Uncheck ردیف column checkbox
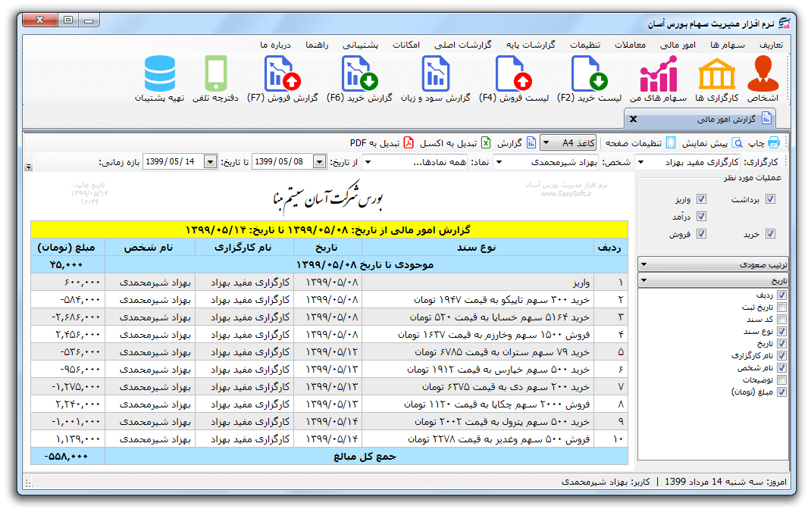 (781, 295)
